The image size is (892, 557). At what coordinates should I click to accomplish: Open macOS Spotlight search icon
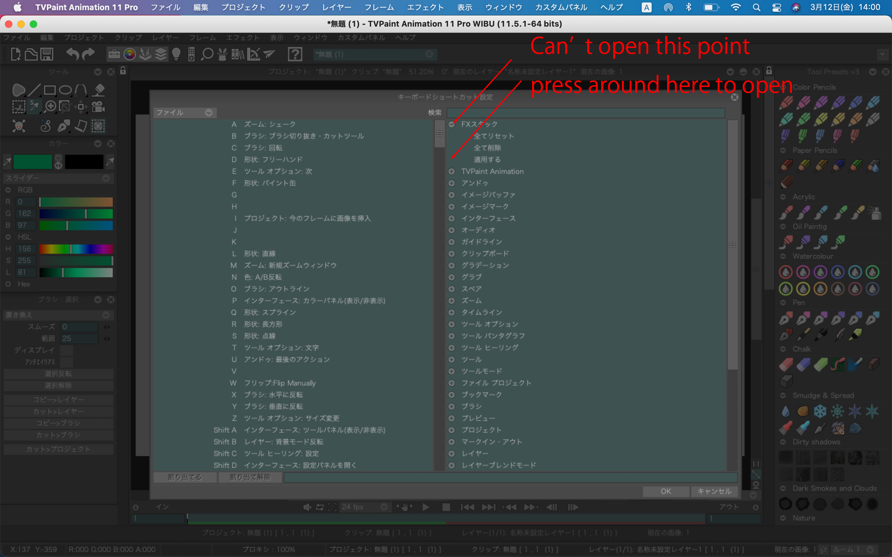coord(756,7)
